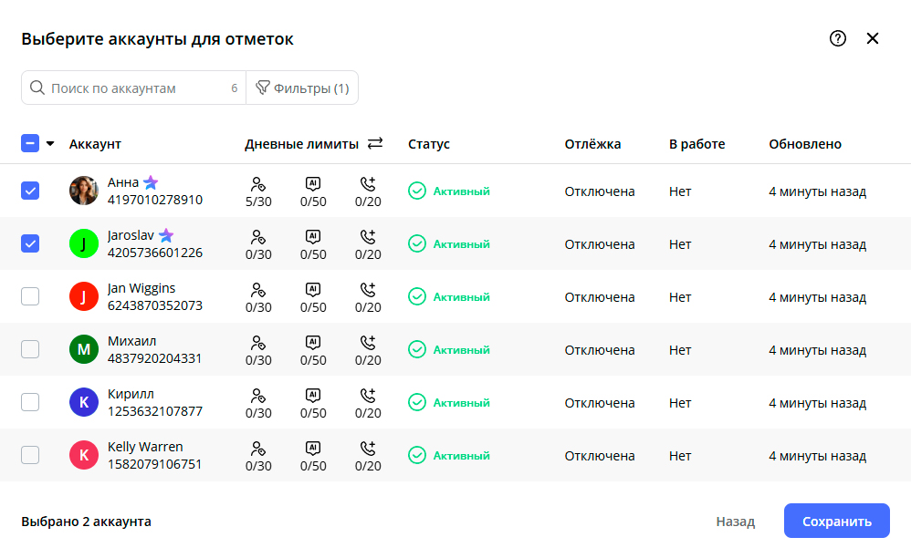Image resolution: width=911 pixels, height=558 pixels.
Task: Expand the selection dropdown arrow next to header checkbox
Action: (x=50, y=143)
